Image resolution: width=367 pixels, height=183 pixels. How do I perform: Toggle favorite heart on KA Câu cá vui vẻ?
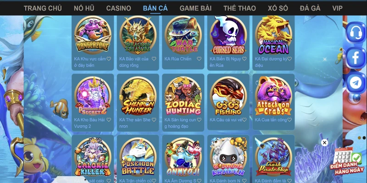click(x=244, y=120)
